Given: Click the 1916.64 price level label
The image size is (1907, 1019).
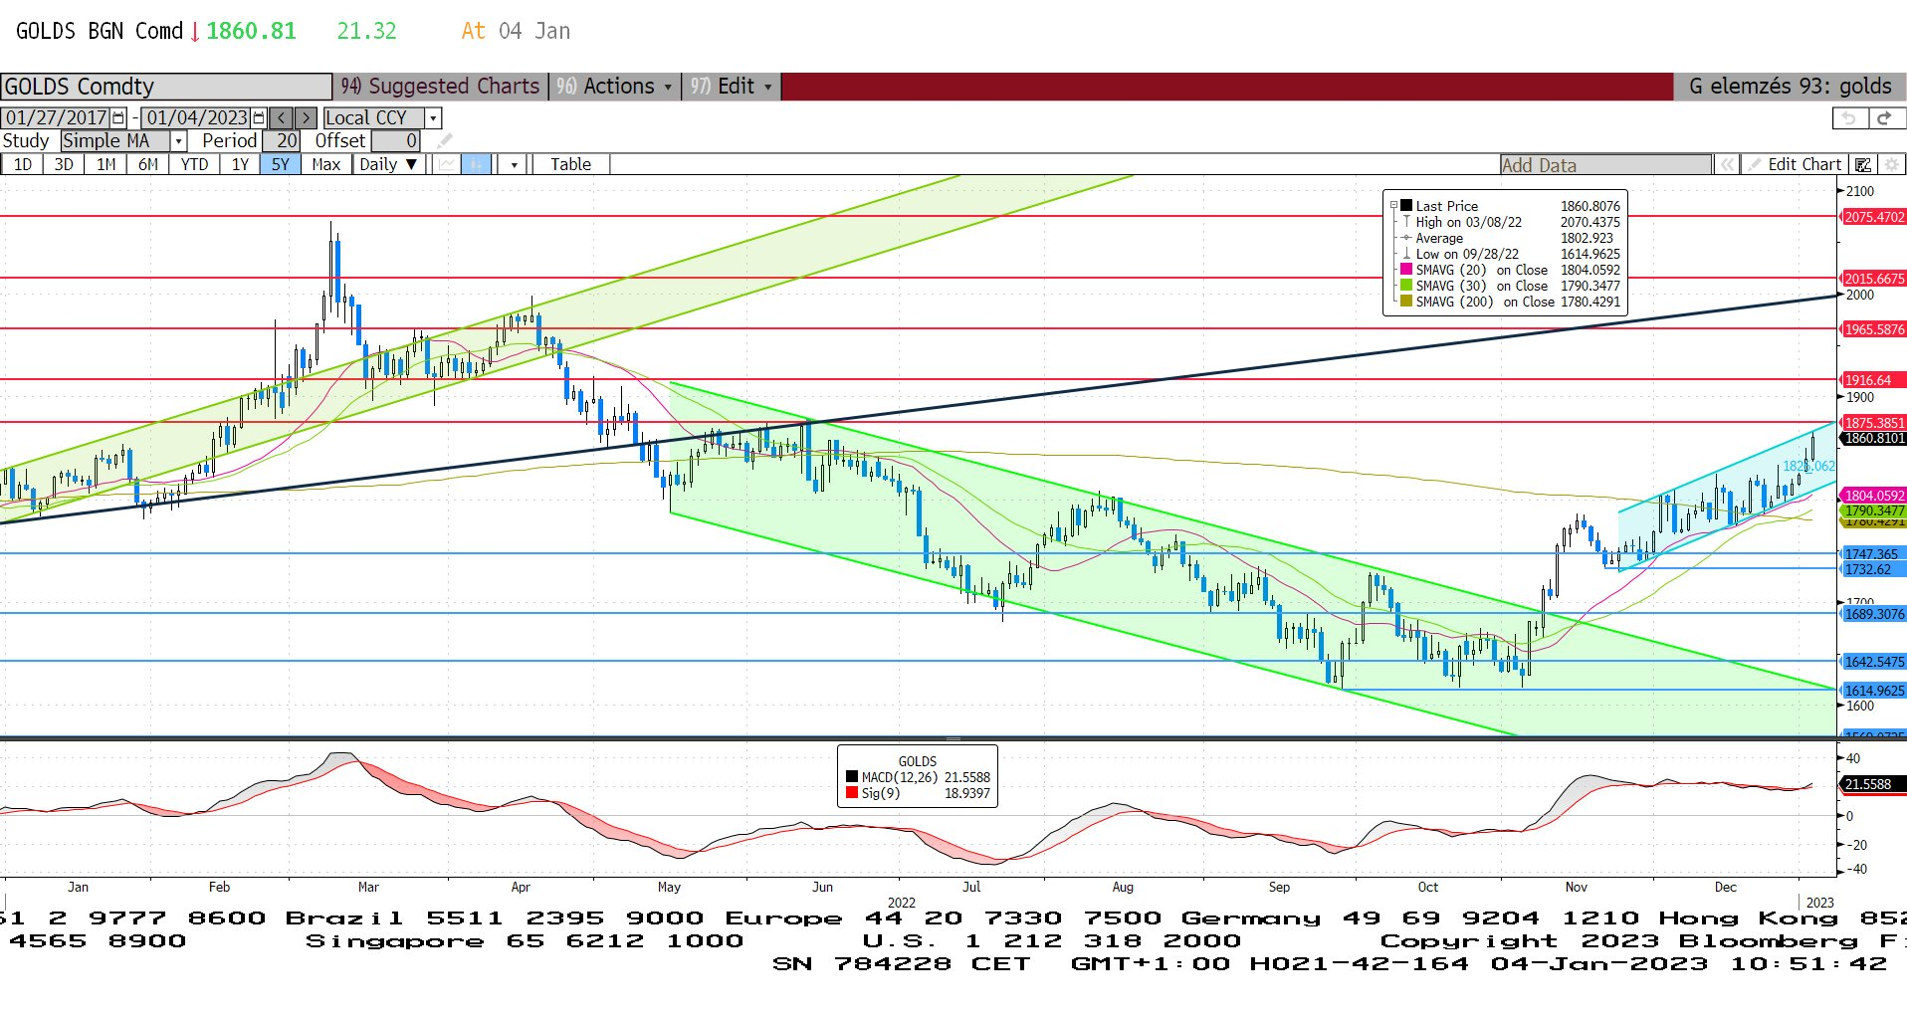Looking at the screenshot, I should tap(1872, 380).
